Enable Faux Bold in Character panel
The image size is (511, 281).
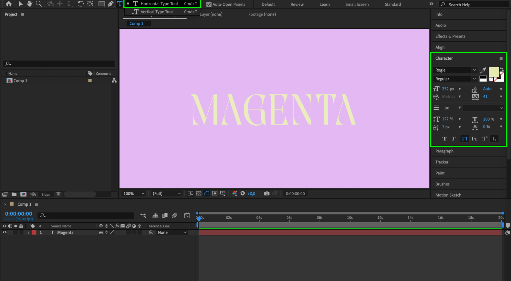(445, 139)
